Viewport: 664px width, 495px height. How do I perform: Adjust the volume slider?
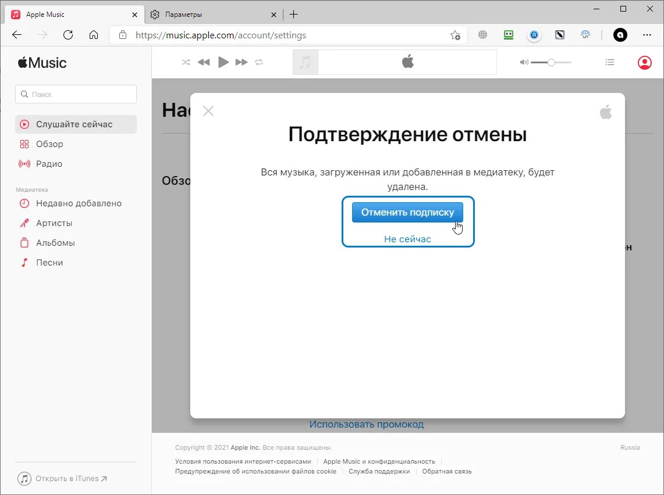click(551, 63)
